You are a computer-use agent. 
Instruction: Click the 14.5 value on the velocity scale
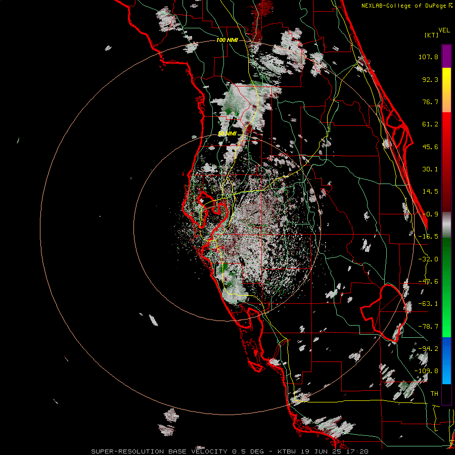pyautogui.click(x=430, y=192)
